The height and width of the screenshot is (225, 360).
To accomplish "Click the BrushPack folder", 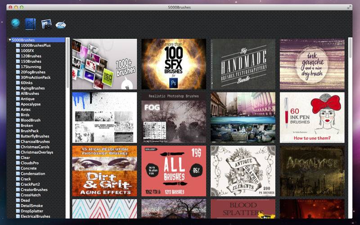I will click(27, 131).
